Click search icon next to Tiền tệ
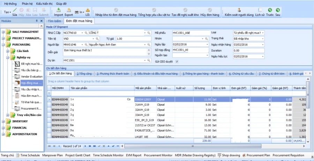Screen dimensions: 314x161 97,39
